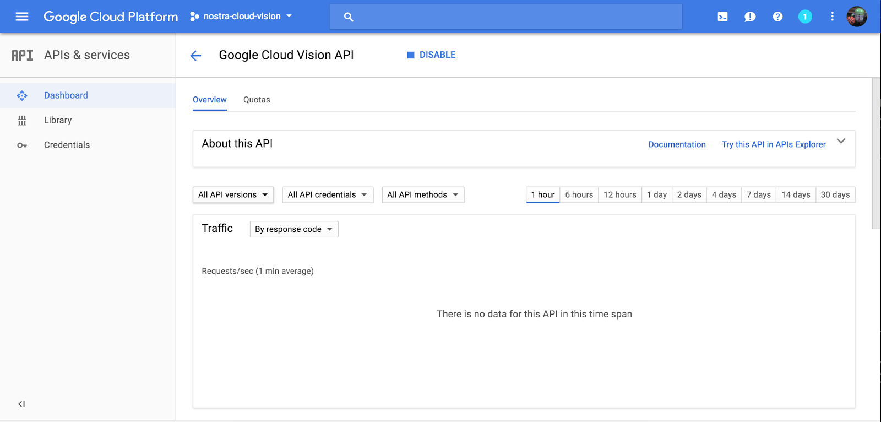
Task: Click the user account avatar
Action: point(857,17)
